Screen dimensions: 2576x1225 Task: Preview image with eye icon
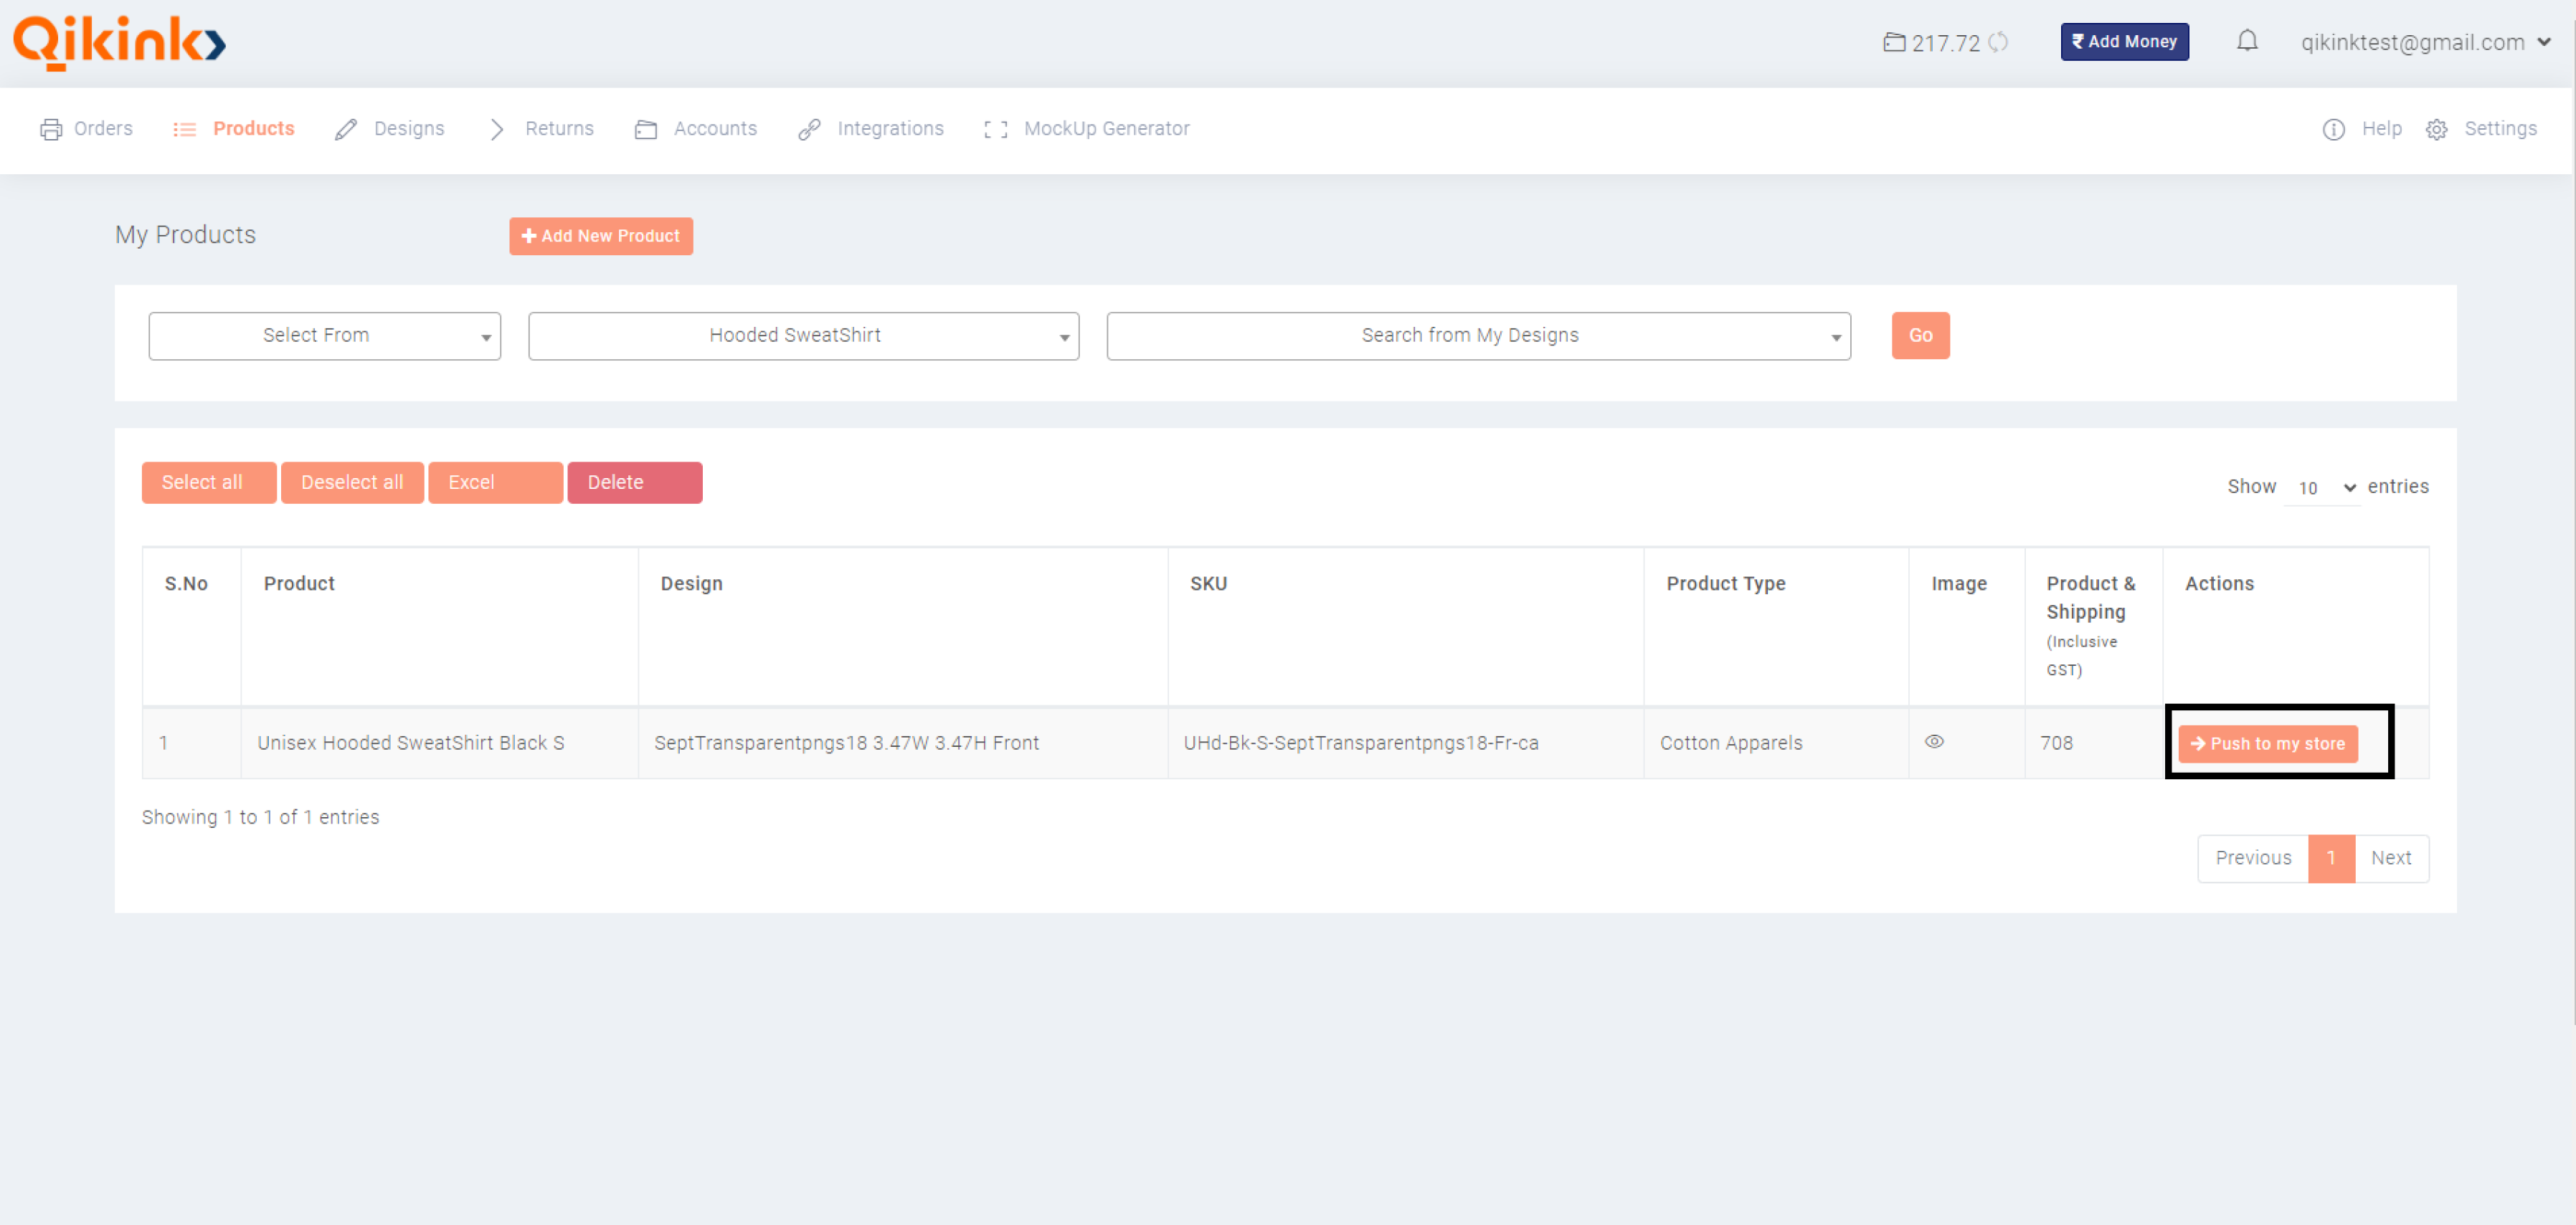[1934, 741]
